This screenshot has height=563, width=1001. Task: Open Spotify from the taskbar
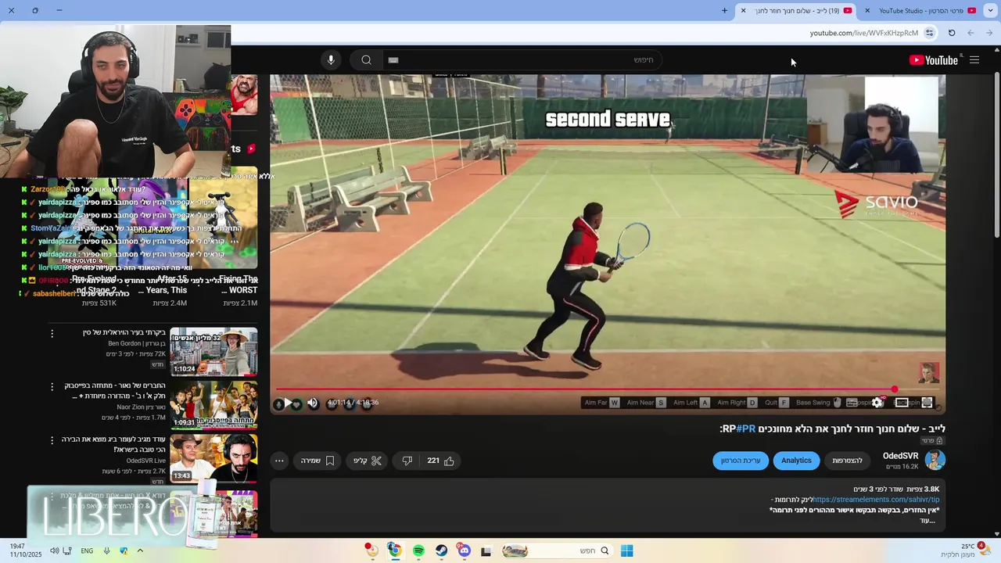tap(418, 550)
